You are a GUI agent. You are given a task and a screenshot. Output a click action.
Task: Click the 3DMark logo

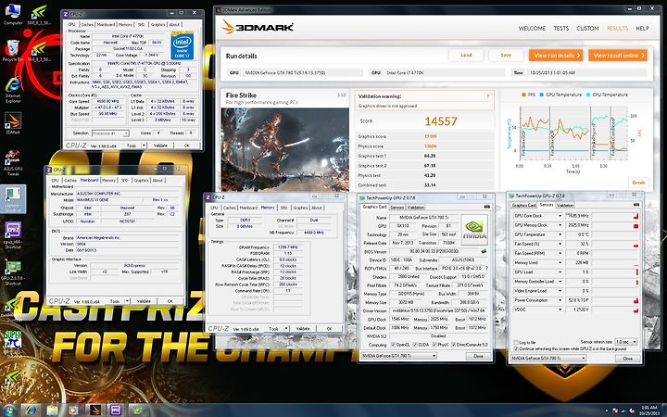pyautogui.click(x=258, y=27)
